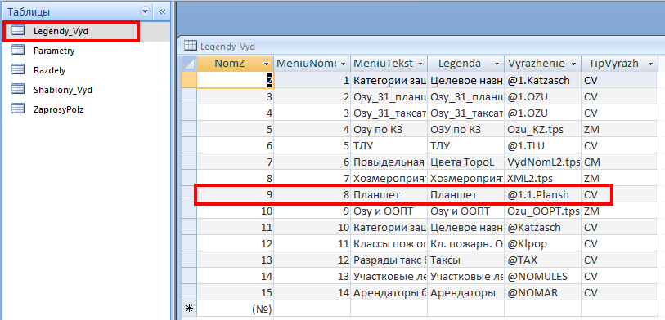Click the select-all corner box of datasheet
Screen dimensions: 665x320
[x=189, y=64]
